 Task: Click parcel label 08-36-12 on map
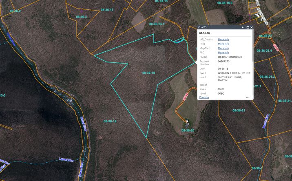coord(110,121)
